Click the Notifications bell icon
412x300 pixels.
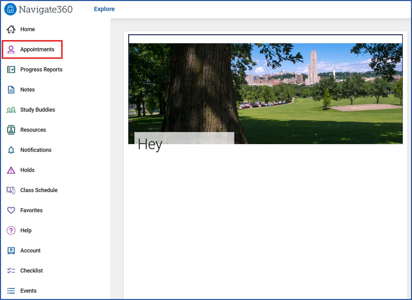(11, 150)
